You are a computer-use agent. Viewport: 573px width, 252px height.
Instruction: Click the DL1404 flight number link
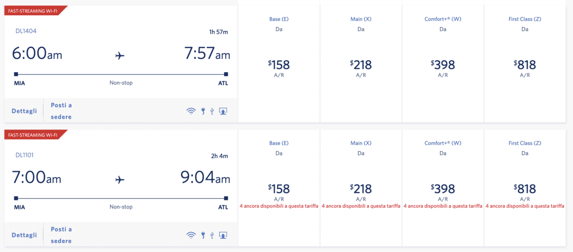point(26,31)
